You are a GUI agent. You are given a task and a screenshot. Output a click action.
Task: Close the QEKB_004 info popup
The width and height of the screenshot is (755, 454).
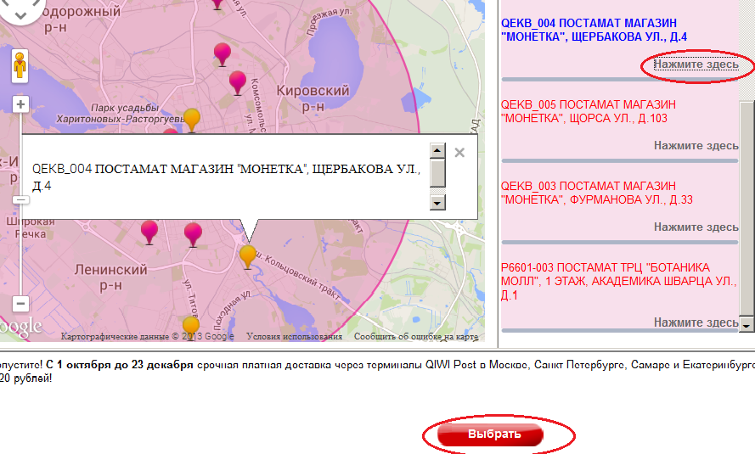[459, 153]
